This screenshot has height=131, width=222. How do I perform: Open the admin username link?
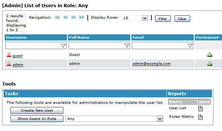tap(18, 65)
